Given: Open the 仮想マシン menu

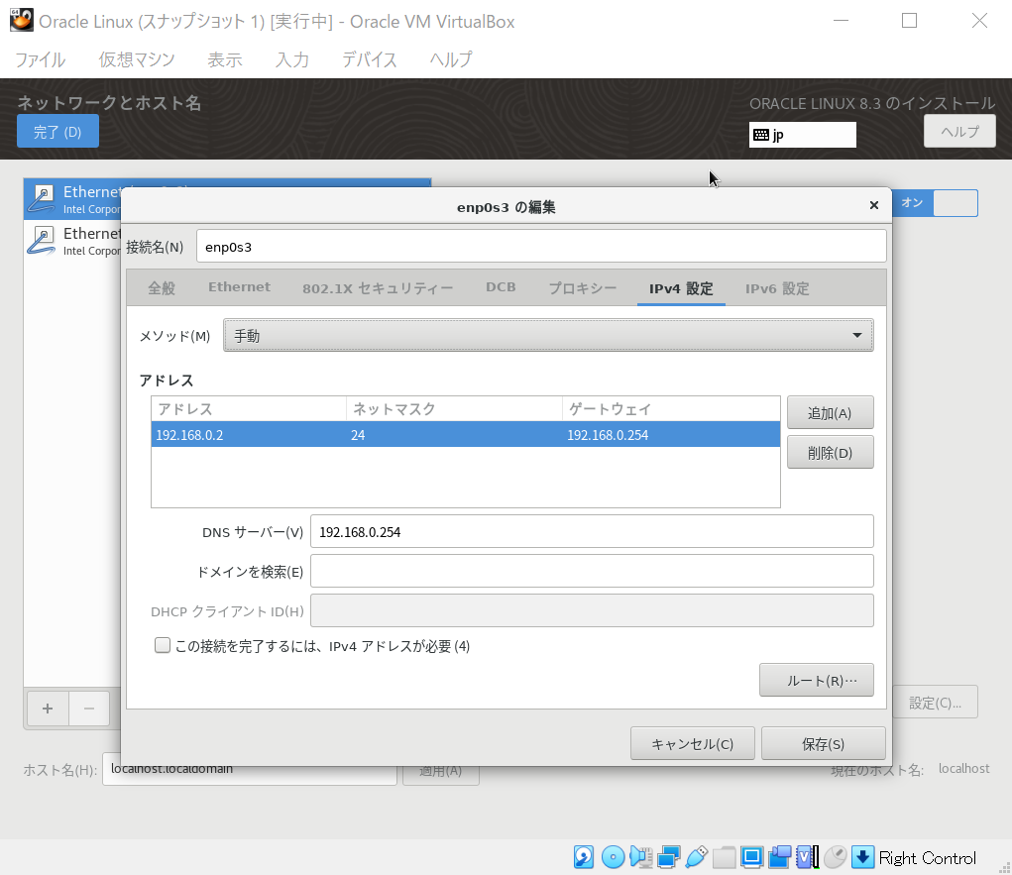Looking at the screenshot, I should [137, 60].
